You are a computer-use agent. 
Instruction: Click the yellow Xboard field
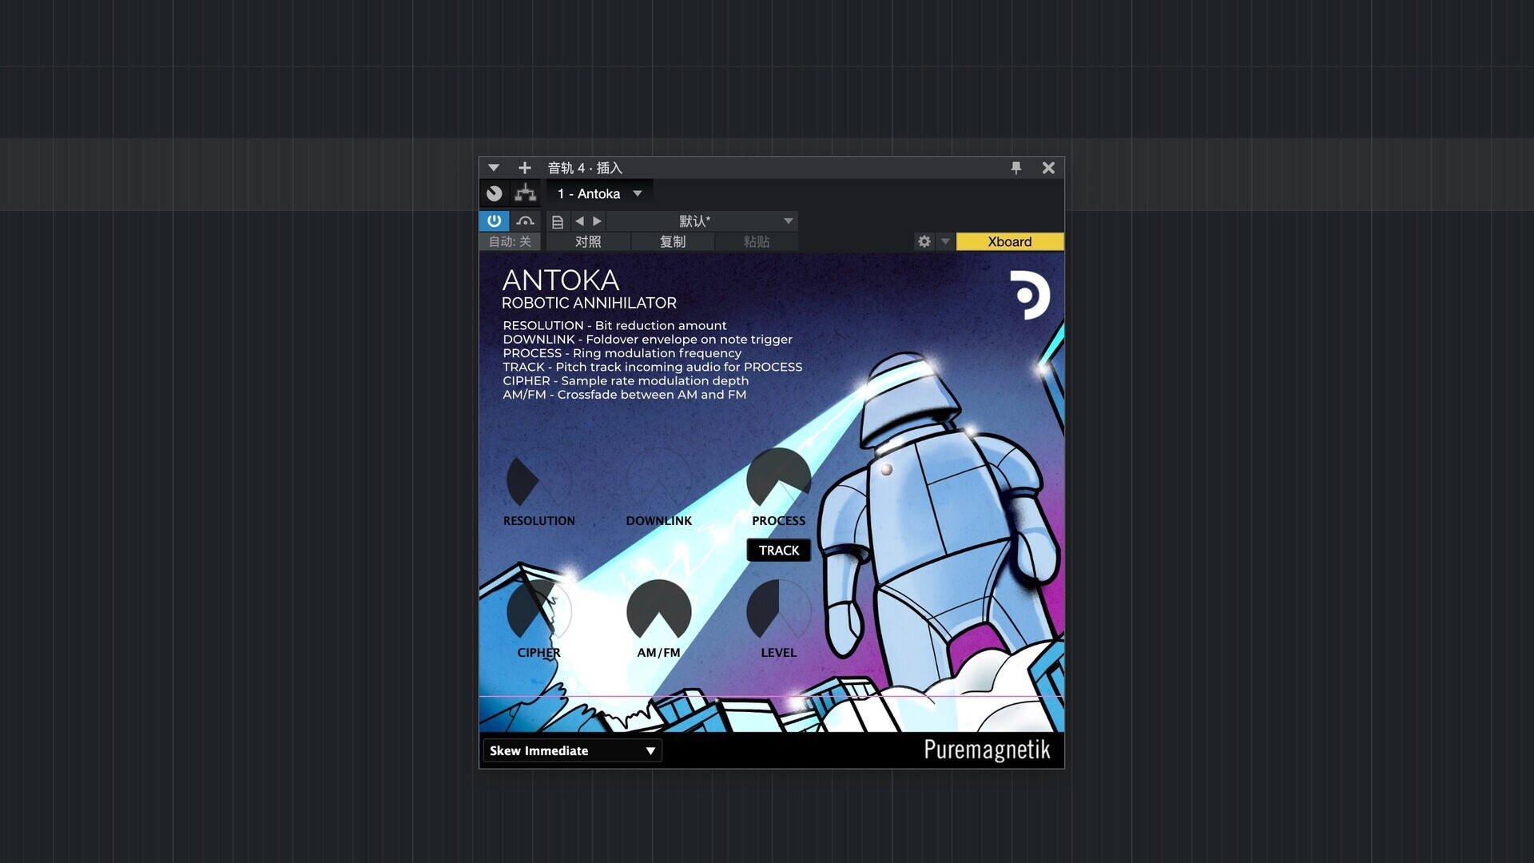click(1010, 241)
